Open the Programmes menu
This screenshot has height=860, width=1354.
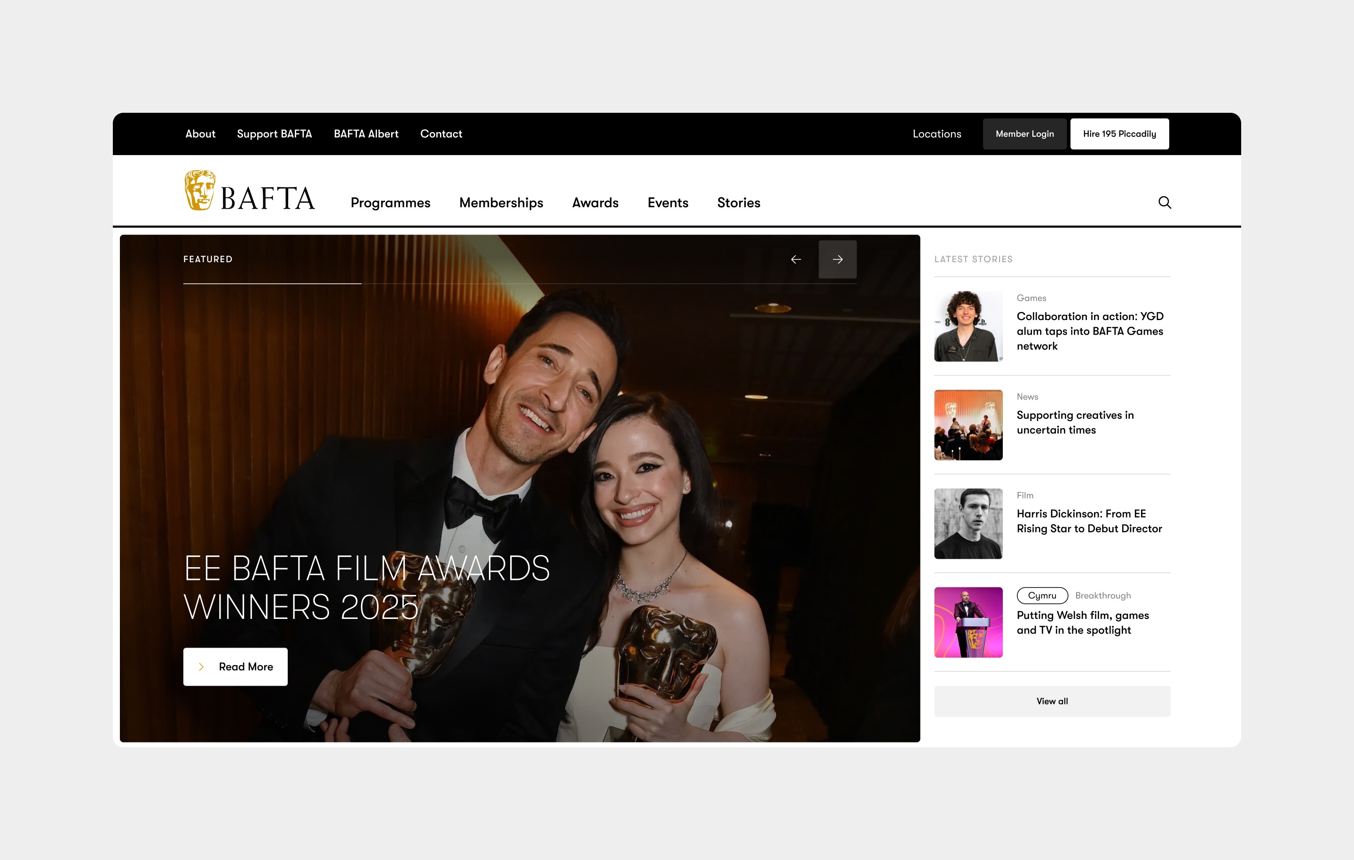coord(390,203)
